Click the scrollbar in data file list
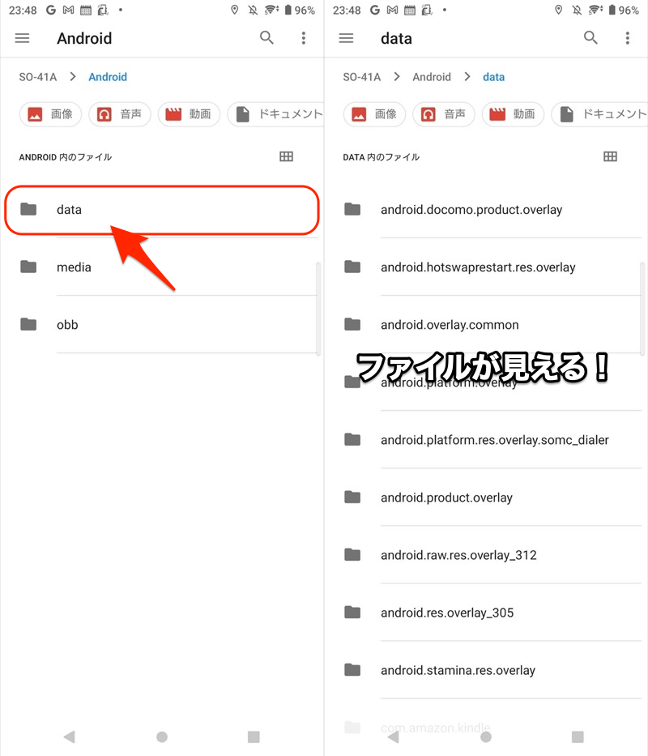This screenshot has width=648, height=756. (x=642, y=309)
